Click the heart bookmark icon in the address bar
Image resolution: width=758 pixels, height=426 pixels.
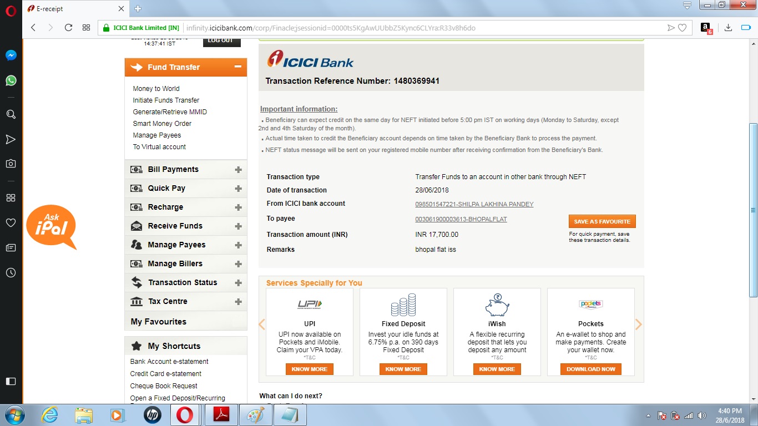pyautogui.click(x=683, y=28)
